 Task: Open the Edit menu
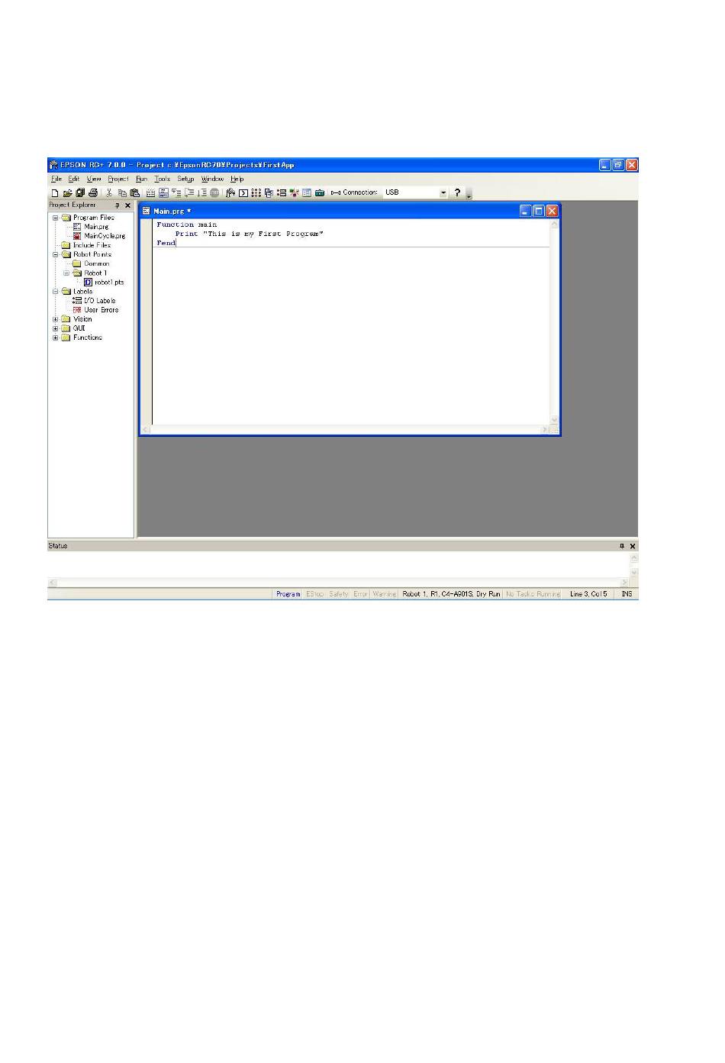click(x=73, y=179)
